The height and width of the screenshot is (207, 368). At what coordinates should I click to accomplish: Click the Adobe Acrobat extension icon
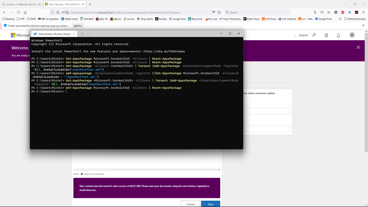pyautogui.click(x=357, y=13)
